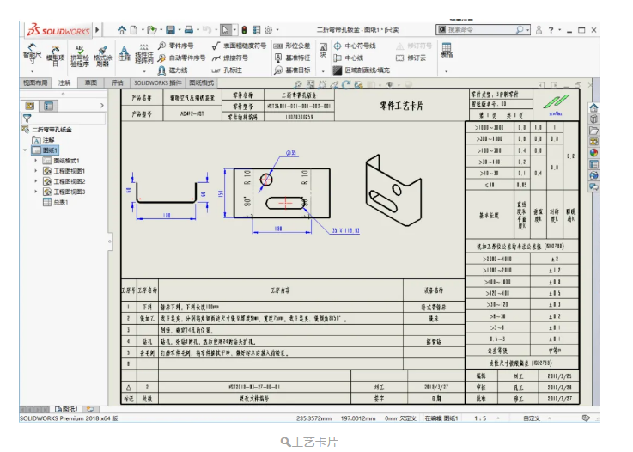This screenshot has height=452, width=633.
Task: Switch to the 草图 sketch tab
Action: coord(90,83)
